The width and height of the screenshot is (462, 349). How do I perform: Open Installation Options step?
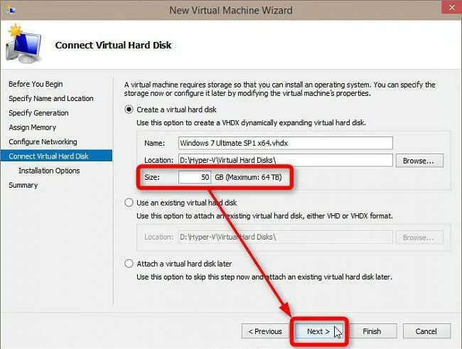pyautogui.click(x=49, y=171)
